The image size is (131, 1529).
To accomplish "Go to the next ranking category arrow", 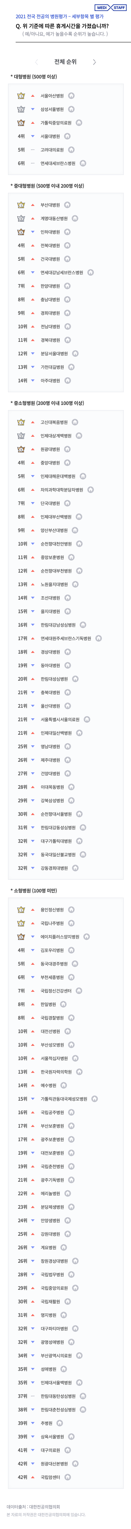I will [x=94, y=62].
